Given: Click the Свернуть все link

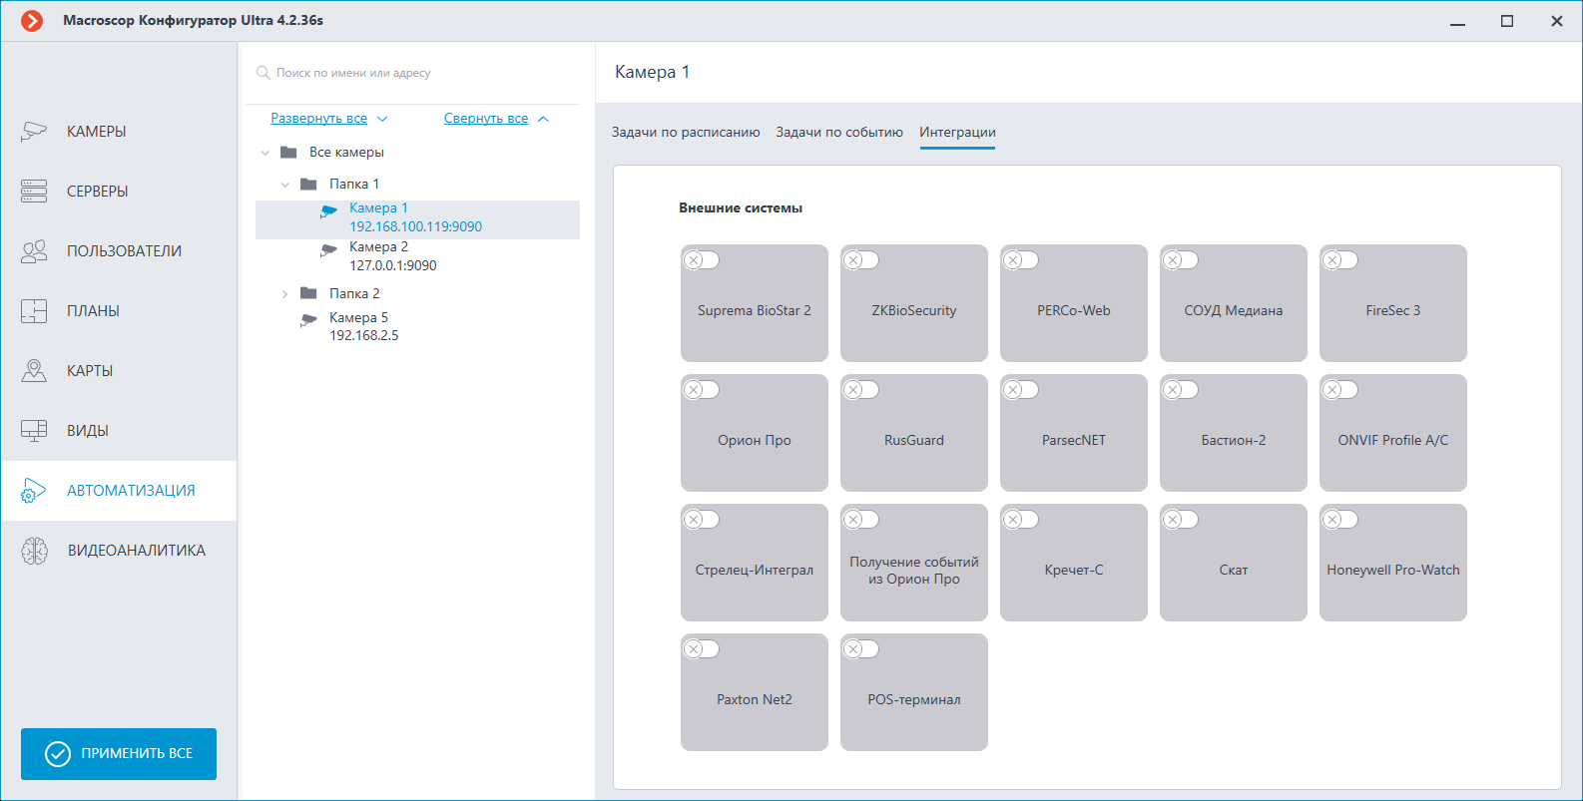Looking at the screenshot, I should (486, 118).
